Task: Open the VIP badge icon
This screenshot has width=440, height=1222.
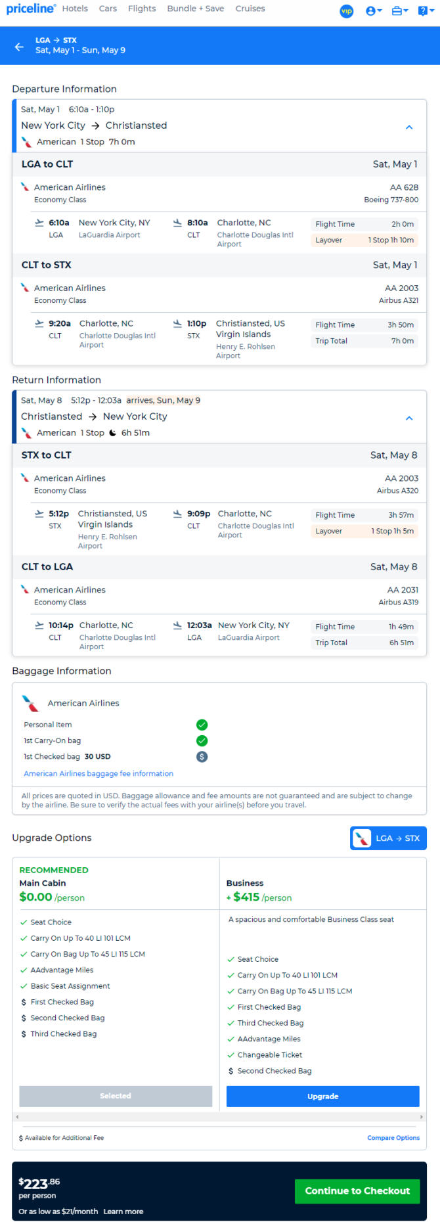Action: (x=347, y=11)
